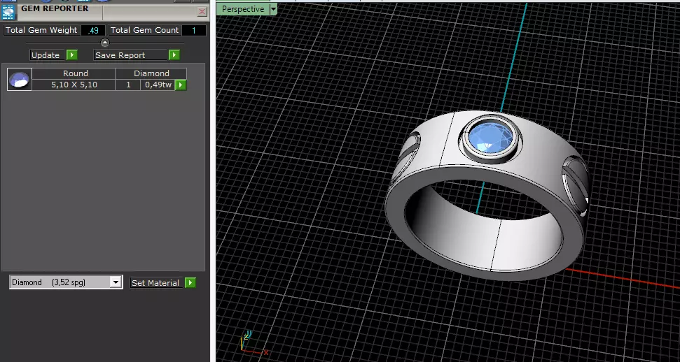Click the gem quantity cell showing 1

[x=128, y=85]
